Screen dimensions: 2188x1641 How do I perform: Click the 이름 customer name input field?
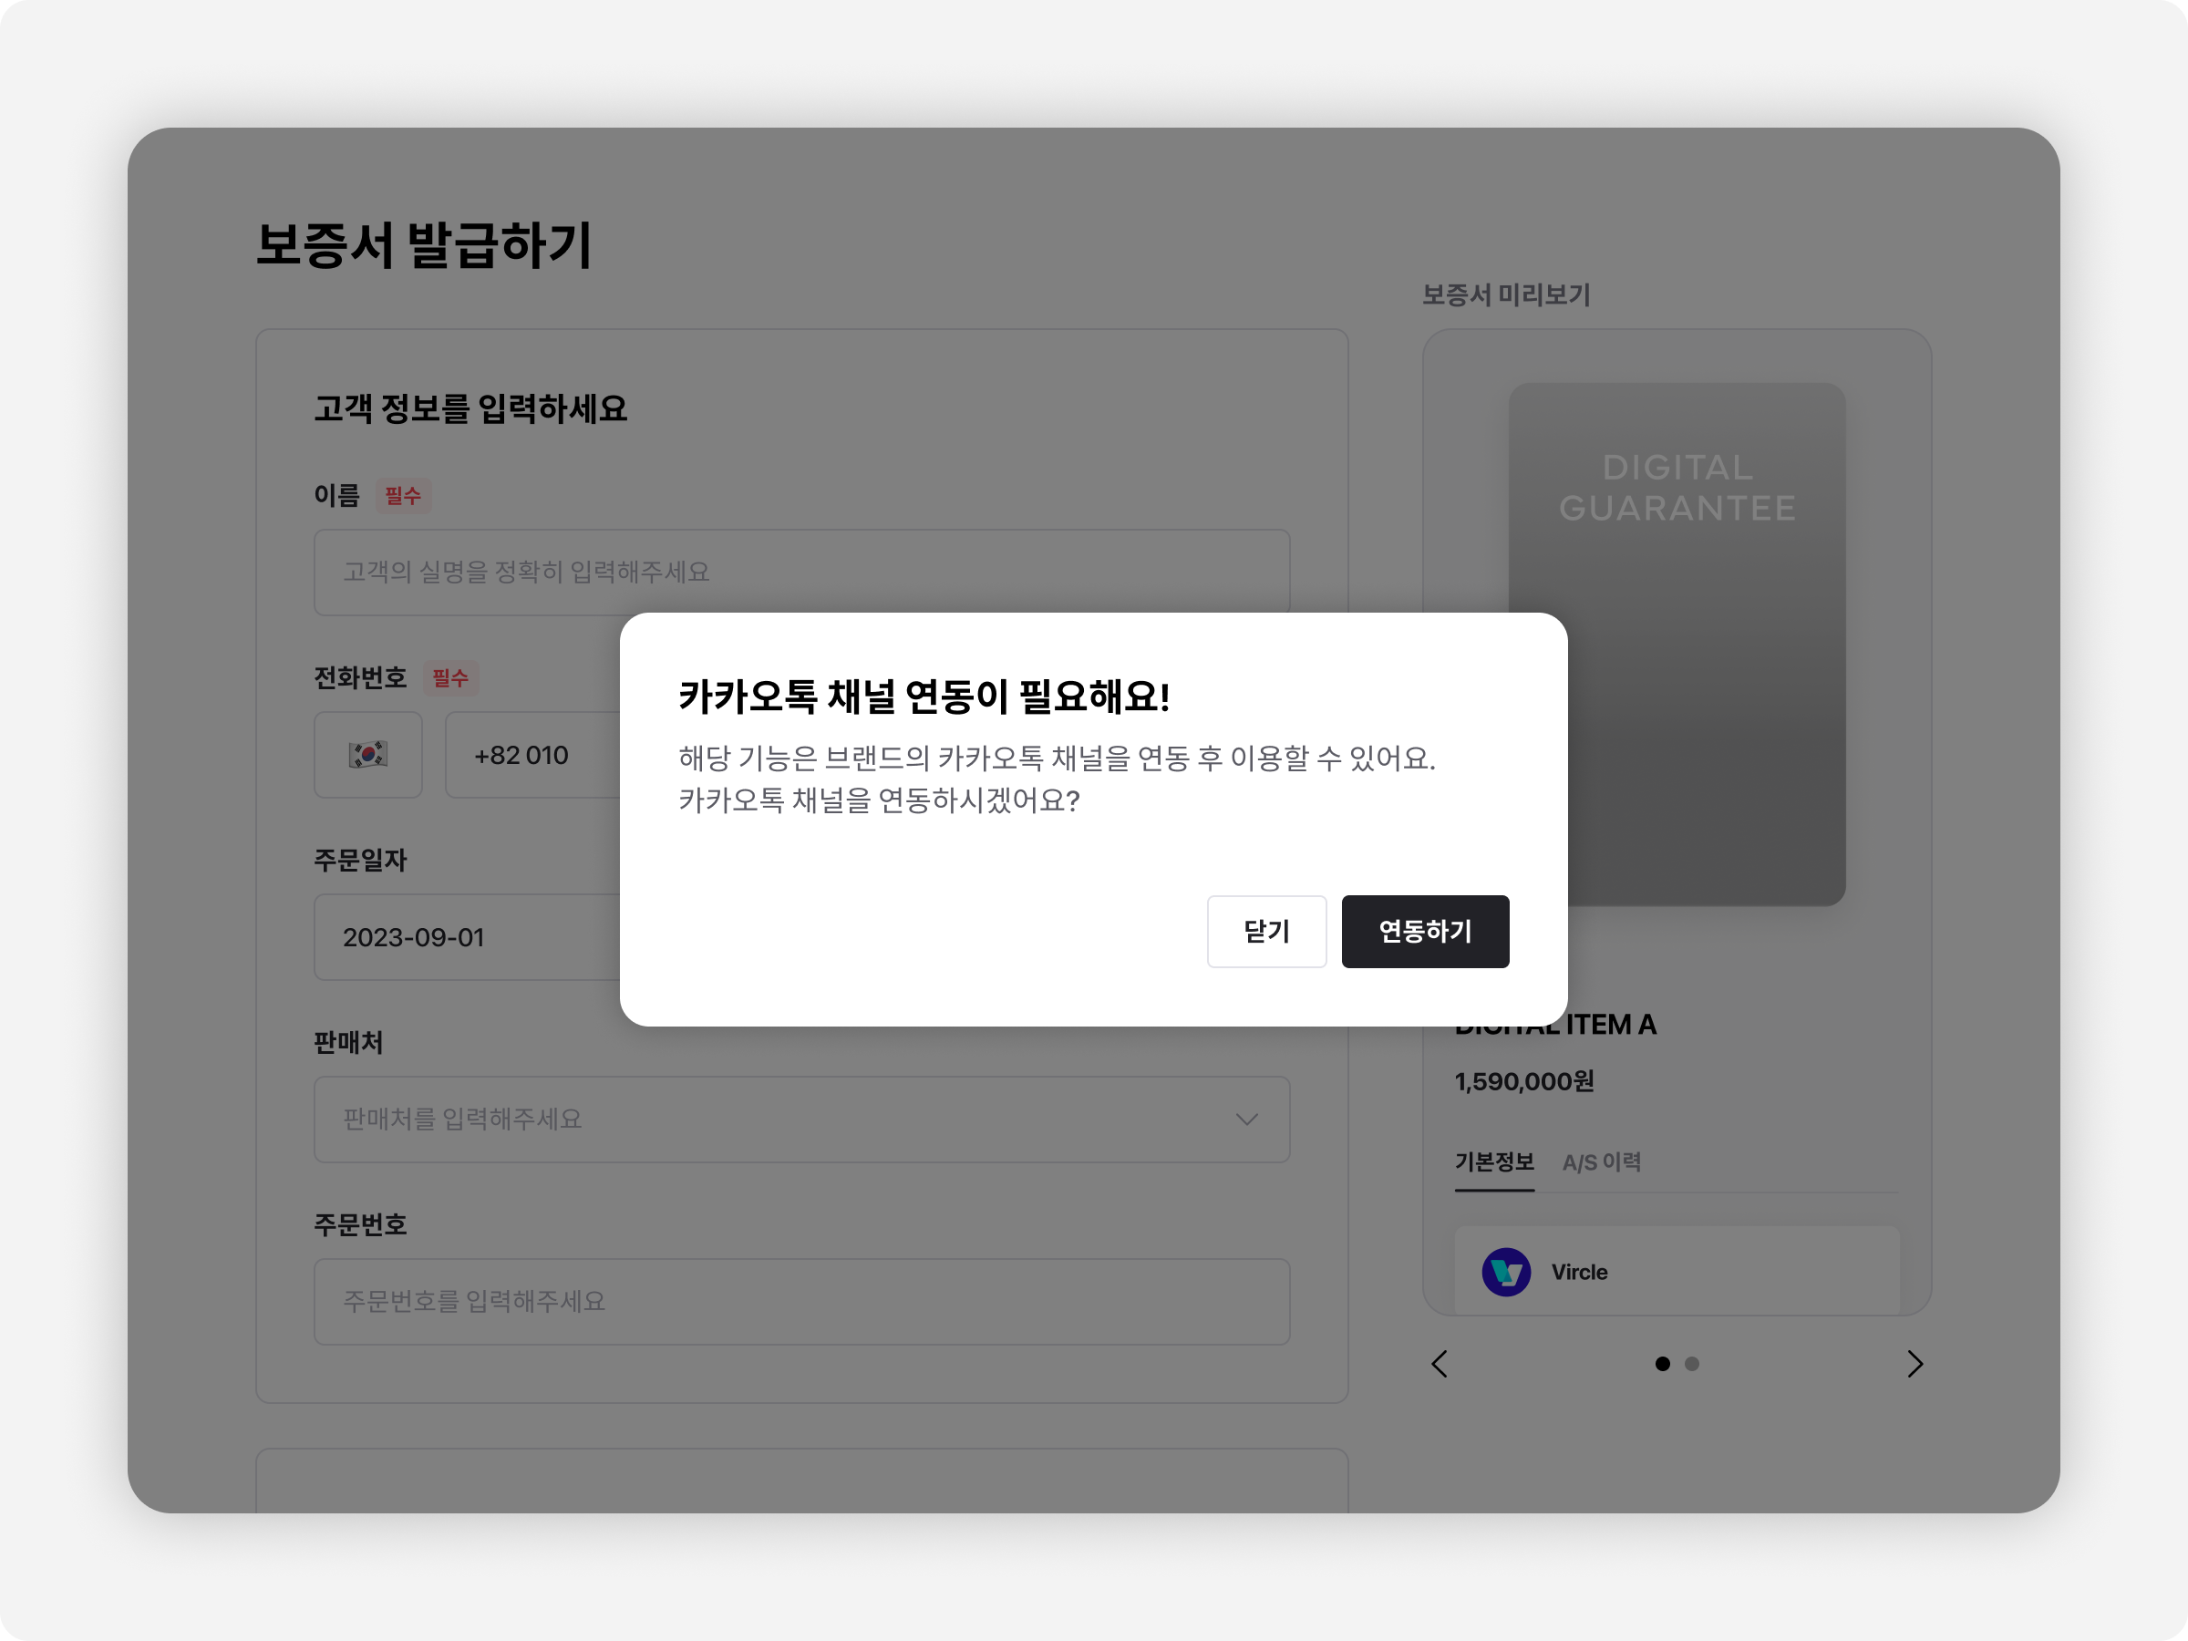(x=801, y=572)
